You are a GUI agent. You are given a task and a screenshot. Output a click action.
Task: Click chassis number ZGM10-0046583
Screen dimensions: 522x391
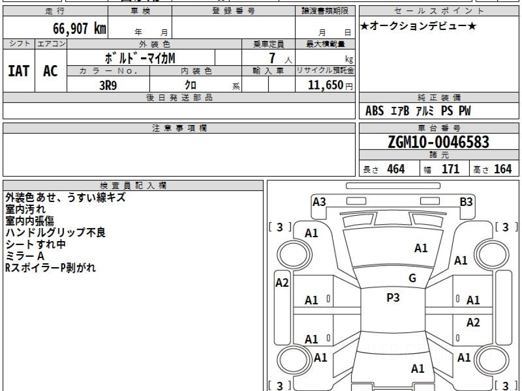pyautogui.click(x=439, y=142)
